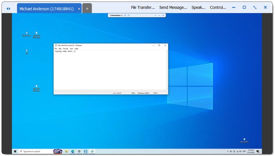Open the network tray icon

237,151
